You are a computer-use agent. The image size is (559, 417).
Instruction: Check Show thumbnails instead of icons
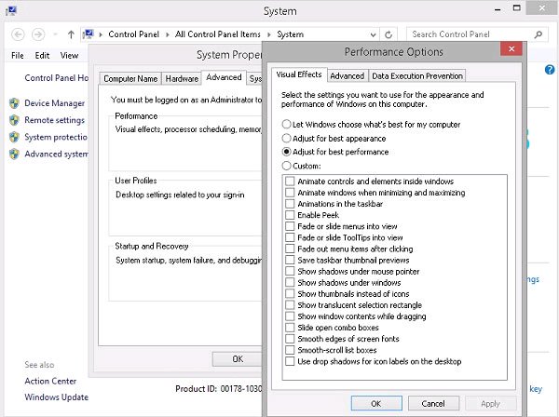tap(290, 294)
